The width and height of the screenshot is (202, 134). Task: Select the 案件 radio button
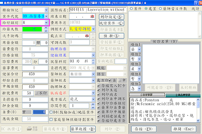pyautogui.click(x=131, y=8)
